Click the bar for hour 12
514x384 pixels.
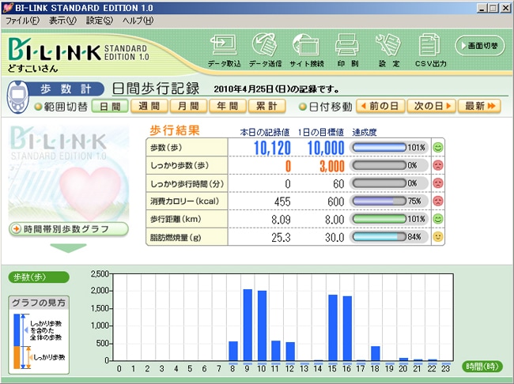[290, 352]
